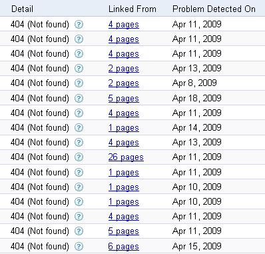Image resolution: width=265 pixels, height=254 pixels.
Task: Sort by the Linked From column header
Action: (132, 9)
